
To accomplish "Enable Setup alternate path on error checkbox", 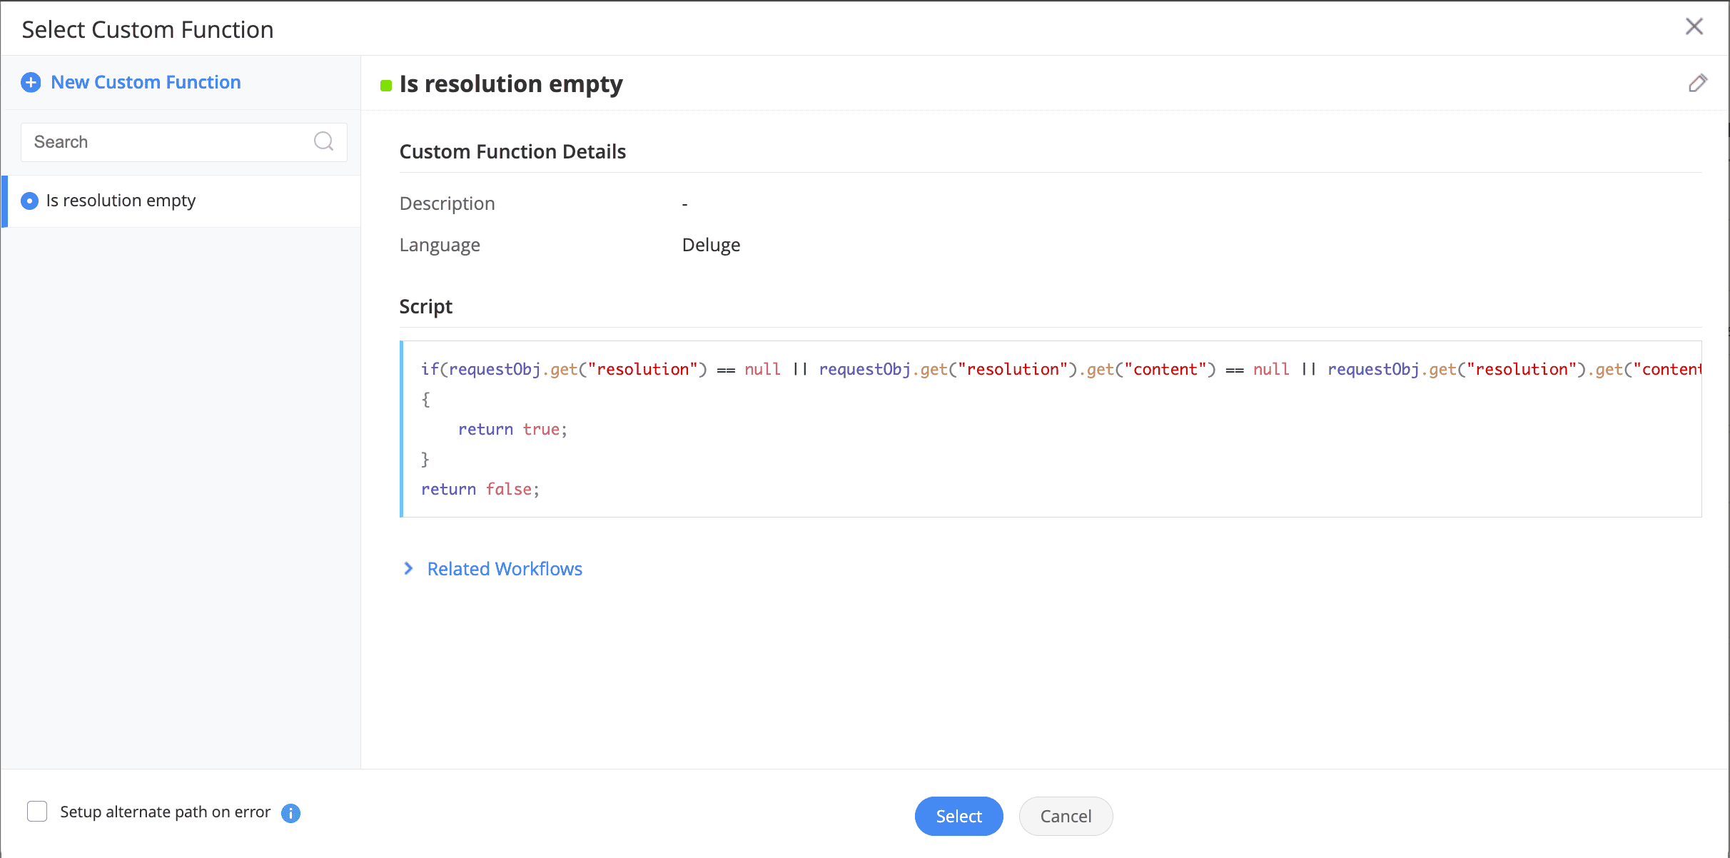I will (x=37, y=812).
